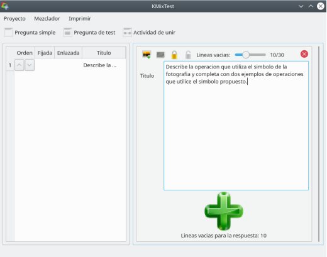Click row number 1 header
The width and height of the screenshot is (327, 257).
pos(10,65)
